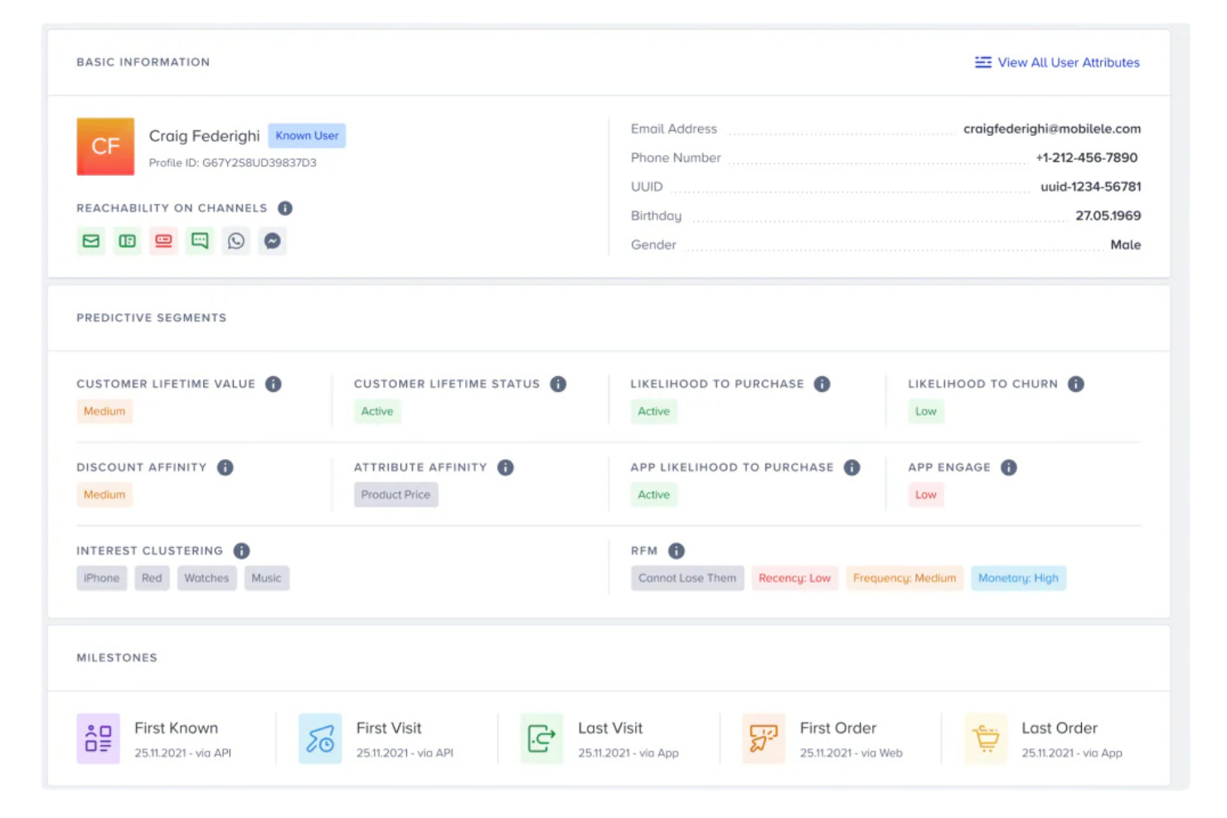Click the First Visit milestone icon

point(320,738)
